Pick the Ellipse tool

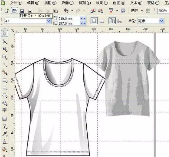(x=4, y=87)
